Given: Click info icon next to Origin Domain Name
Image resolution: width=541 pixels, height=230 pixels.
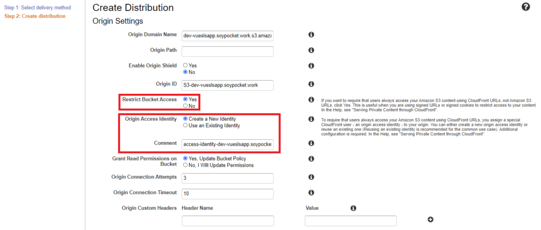Looking at the screenshot, I should tap(311, 35).
